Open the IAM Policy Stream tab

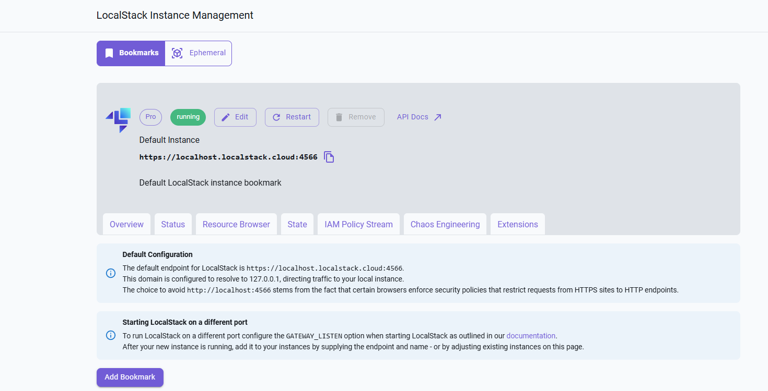tap(358, 224)
